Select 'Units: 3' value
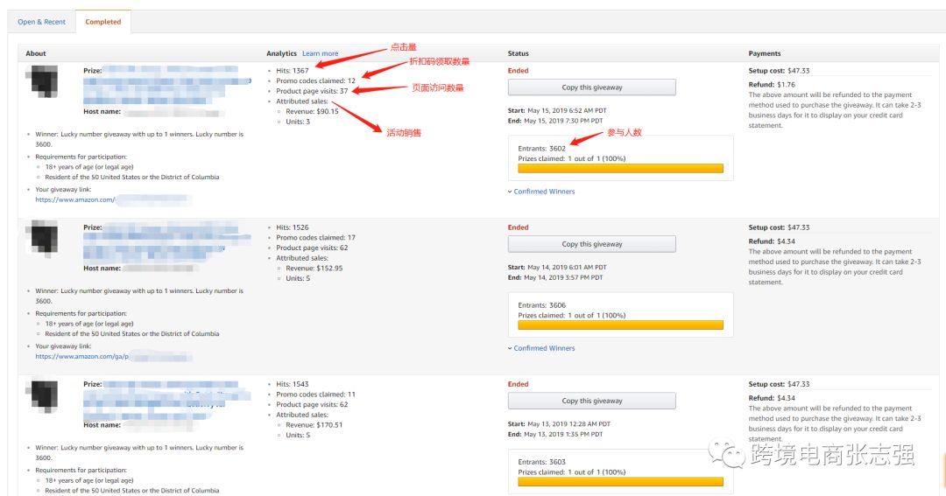 (298, 122)
